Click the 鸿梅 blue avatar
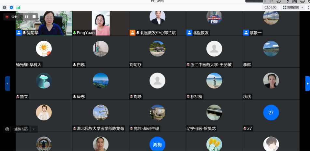This screenshot has width=310, height=151. 157,144
